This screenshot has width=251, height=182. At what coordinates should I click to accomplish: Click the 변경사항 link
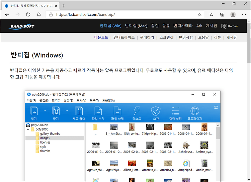[x=186, y=37]
